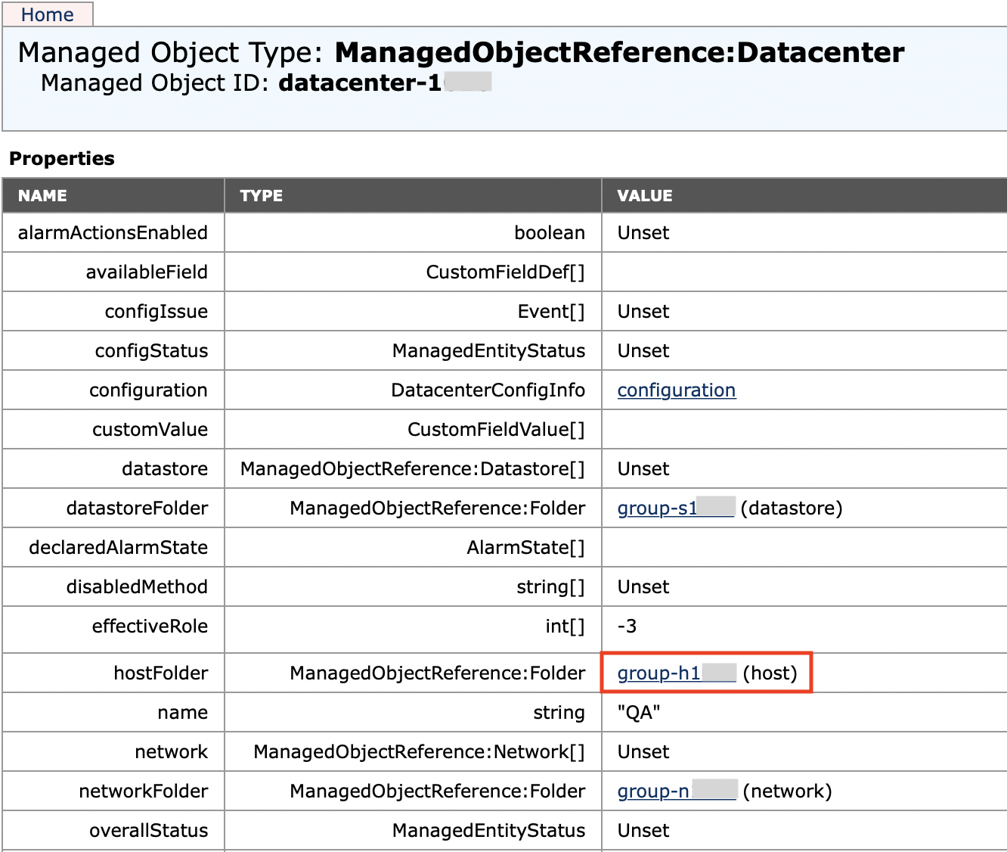Image resolution: width=1007 pixels, height=852 pixels.
Task: Open the group-n network folder link
Action: click(x=653, y=791)
